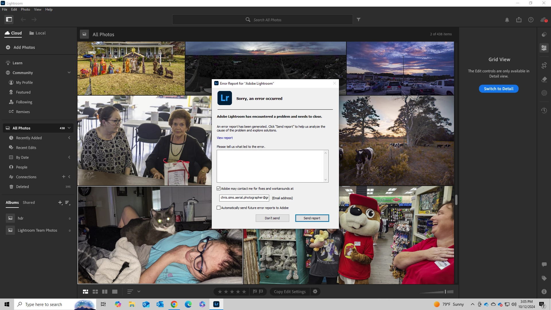Switch to square grid view icon
Image resolution: width=551 pixels, height=310 pixels.
(95, 292)
